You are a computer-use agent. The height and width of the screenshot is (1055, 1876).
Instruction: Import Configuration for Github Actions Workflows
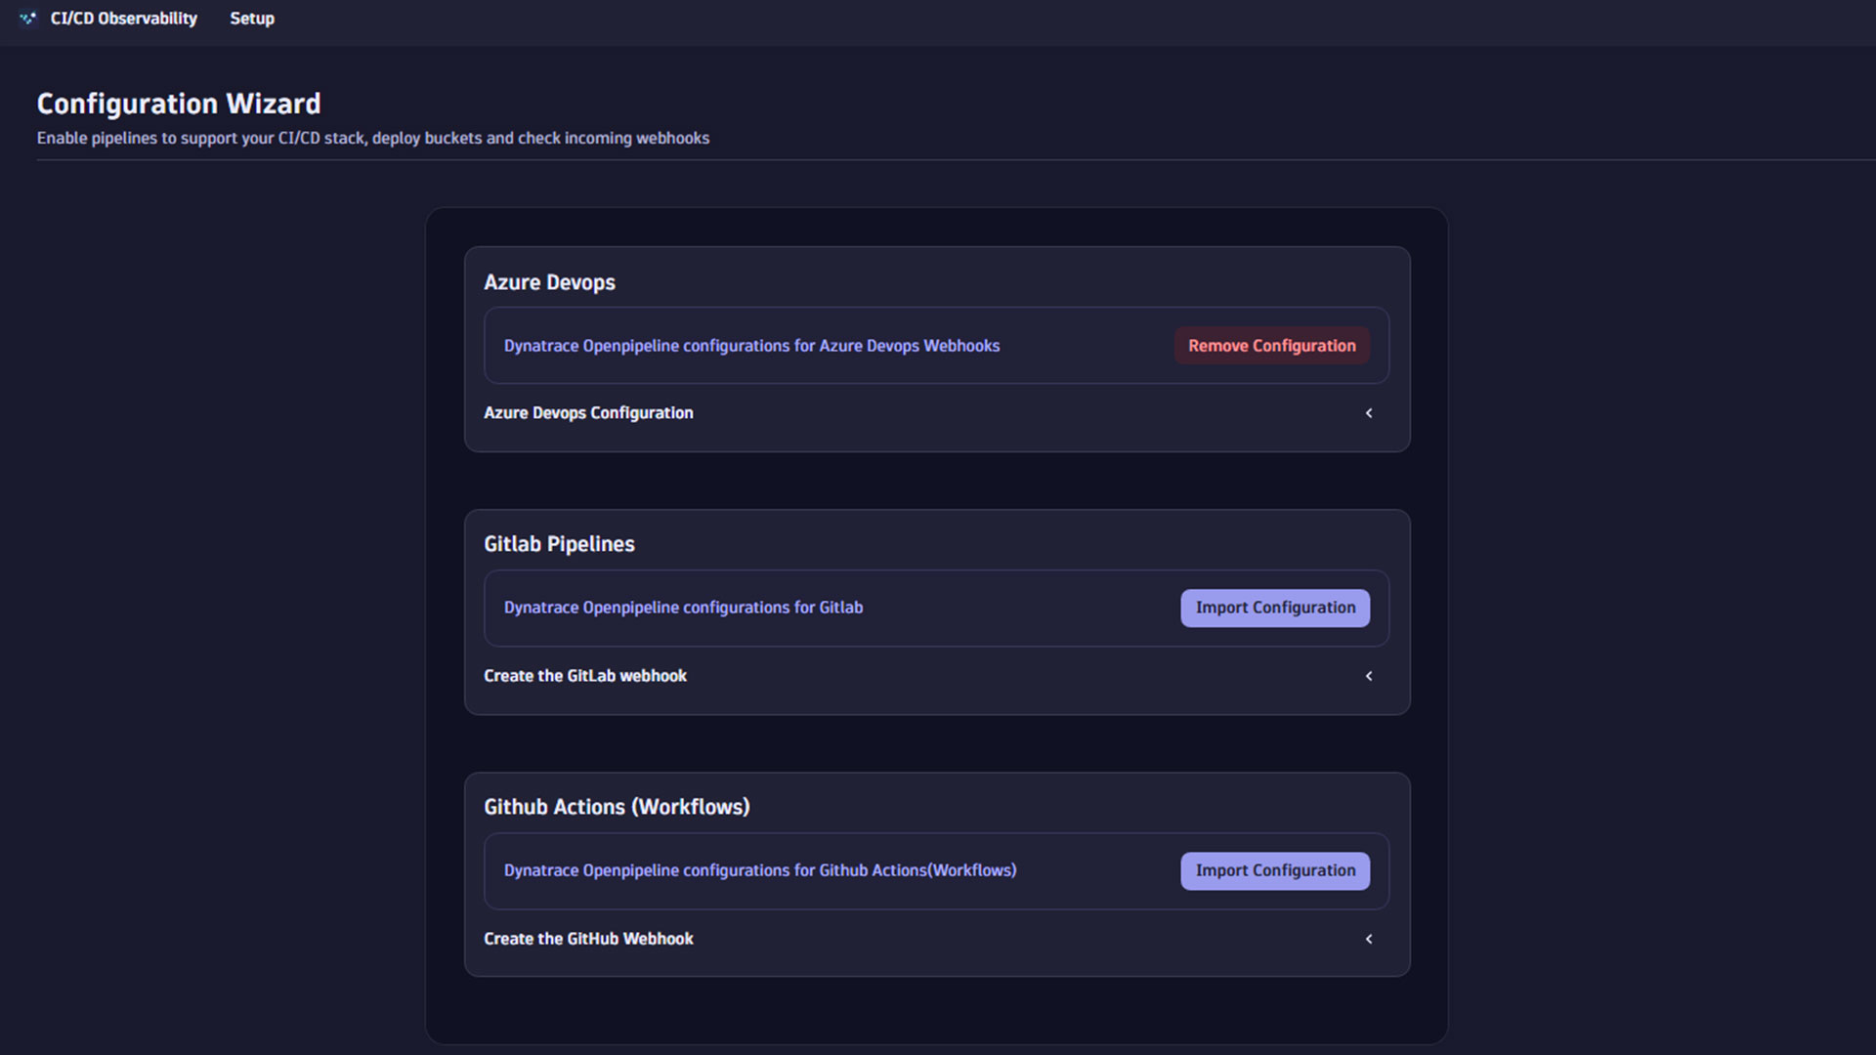tap(1274, 870)
